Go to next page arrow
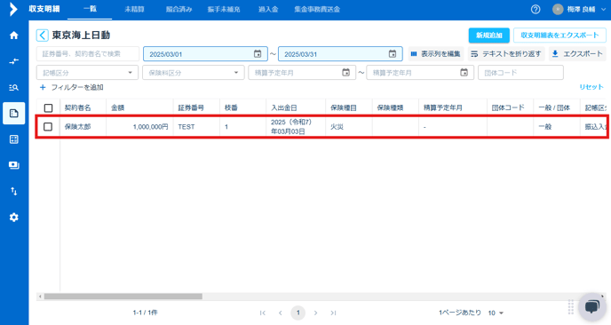Viewport: 611px width, 325px height. 315,313
